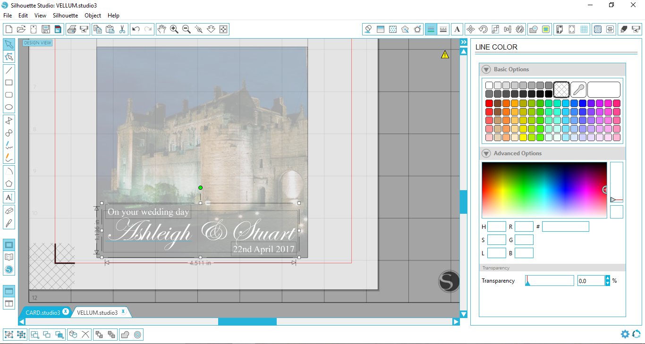Click the horizontal scrollbar thumb
This screenshot has width=645, height=344.
tap(247, 321)
